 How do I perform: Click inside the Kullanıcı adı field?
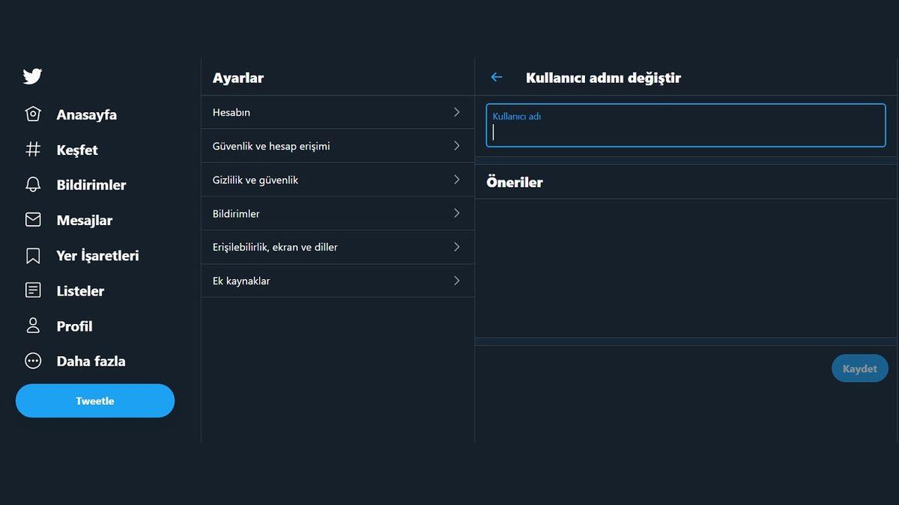[x=685, y=125]
